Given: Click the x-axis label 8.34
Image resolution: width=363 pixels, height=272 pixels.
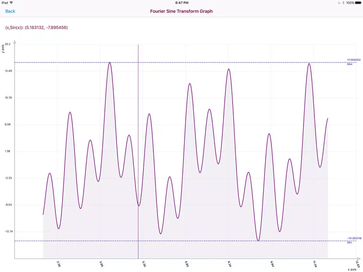Looking at the screenshot, I should tap(229, 264).
